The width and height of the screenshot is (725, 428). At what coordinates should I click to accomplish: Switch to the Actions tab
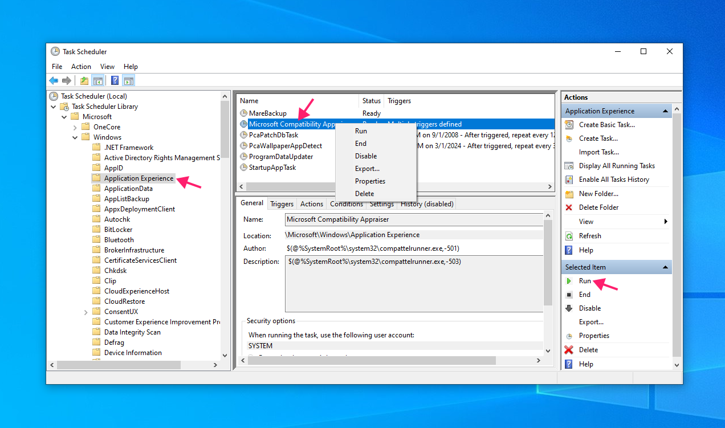pos(311,204)
